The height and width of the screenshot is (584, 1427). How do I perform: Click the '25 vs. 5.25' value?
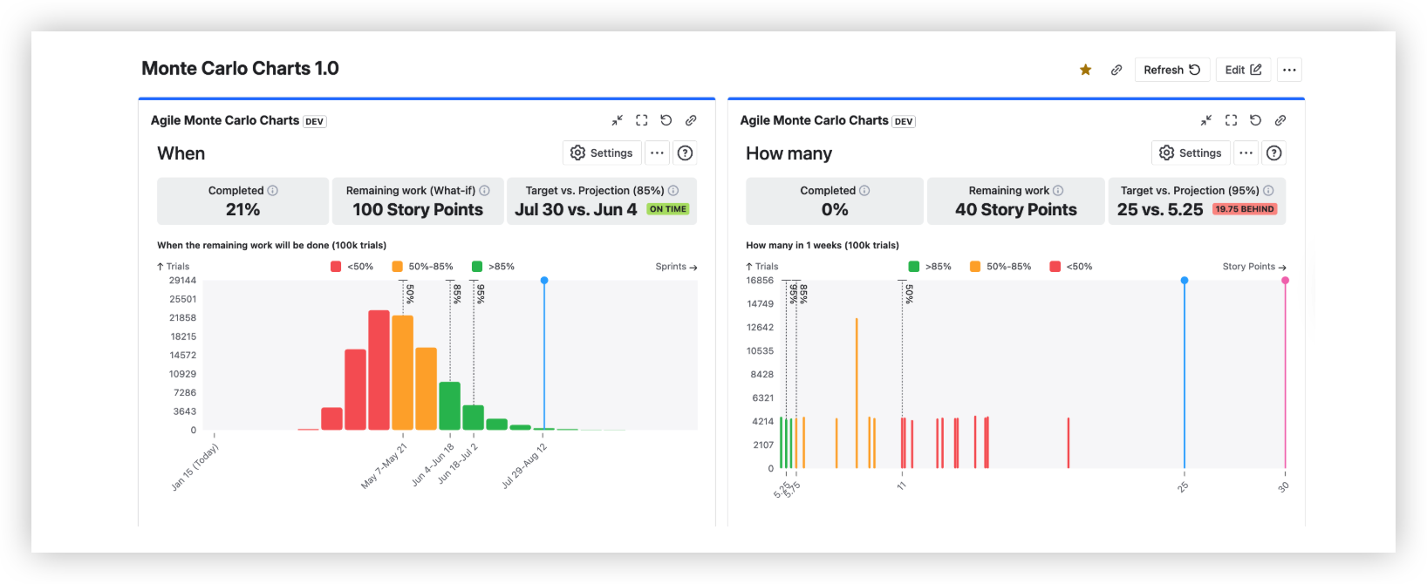pyautogui.click(x=1160, y=210)
